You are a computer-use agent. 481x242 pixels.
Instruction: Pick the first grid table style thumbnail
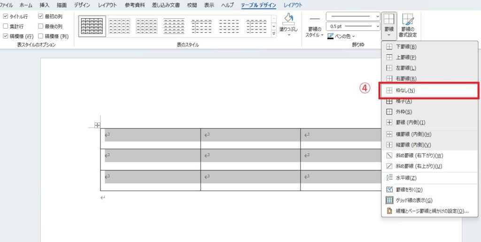92,26
